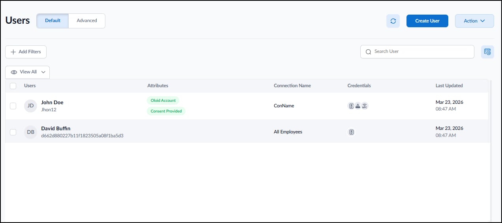Click the Connection Name column header
Screen dimensions: 502x223
pyautogui.click(x=292, y=86)
